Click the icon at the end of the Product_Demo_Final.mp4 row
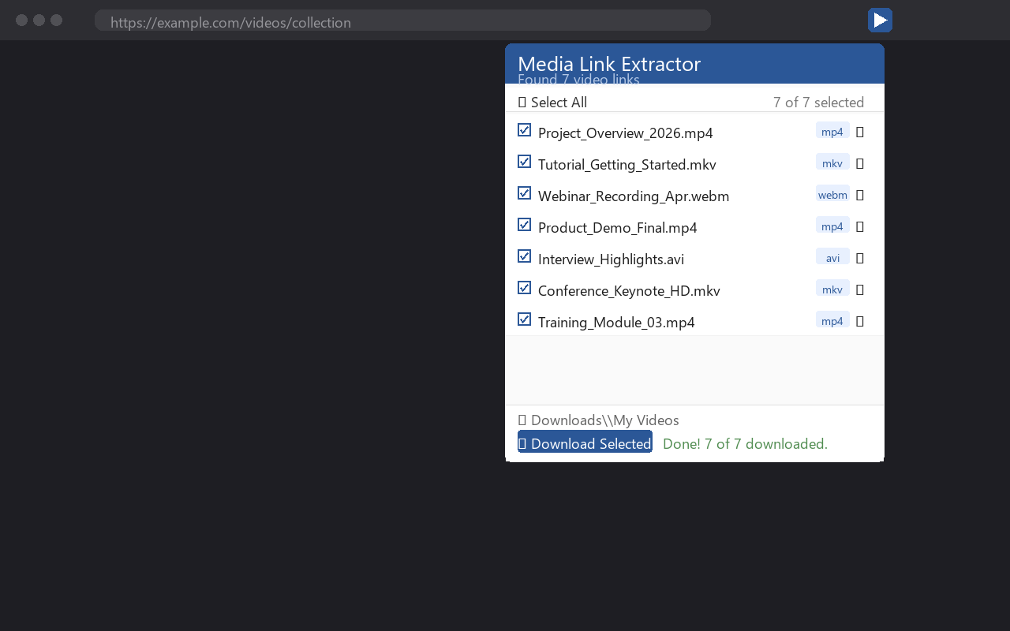 coord(860,226)
